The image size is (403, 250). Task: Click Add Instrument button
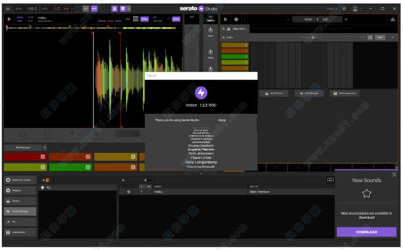[x=345, y=93]
